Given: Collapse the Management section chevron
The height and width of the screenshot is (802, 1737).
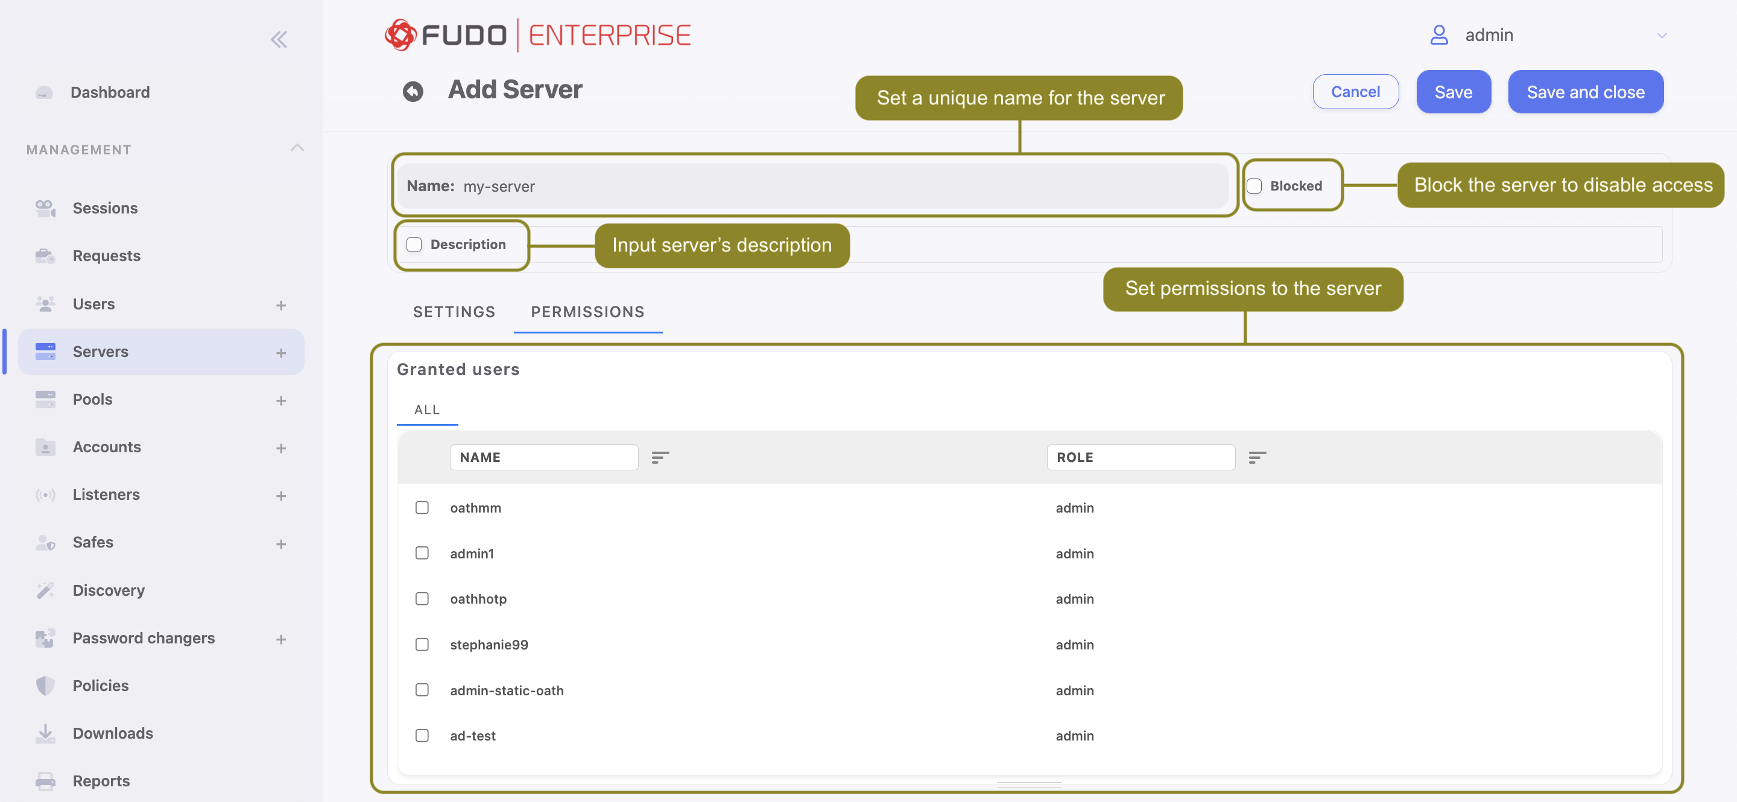Looking at the screenshot, I should (x=297, y=148).
